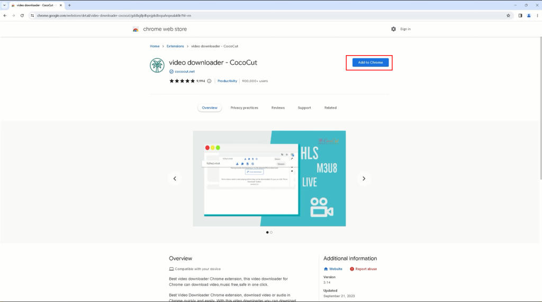This screenshot has height=302, width=542.
Task: Open the cococut.net publisher link
Action: (185, 72)
